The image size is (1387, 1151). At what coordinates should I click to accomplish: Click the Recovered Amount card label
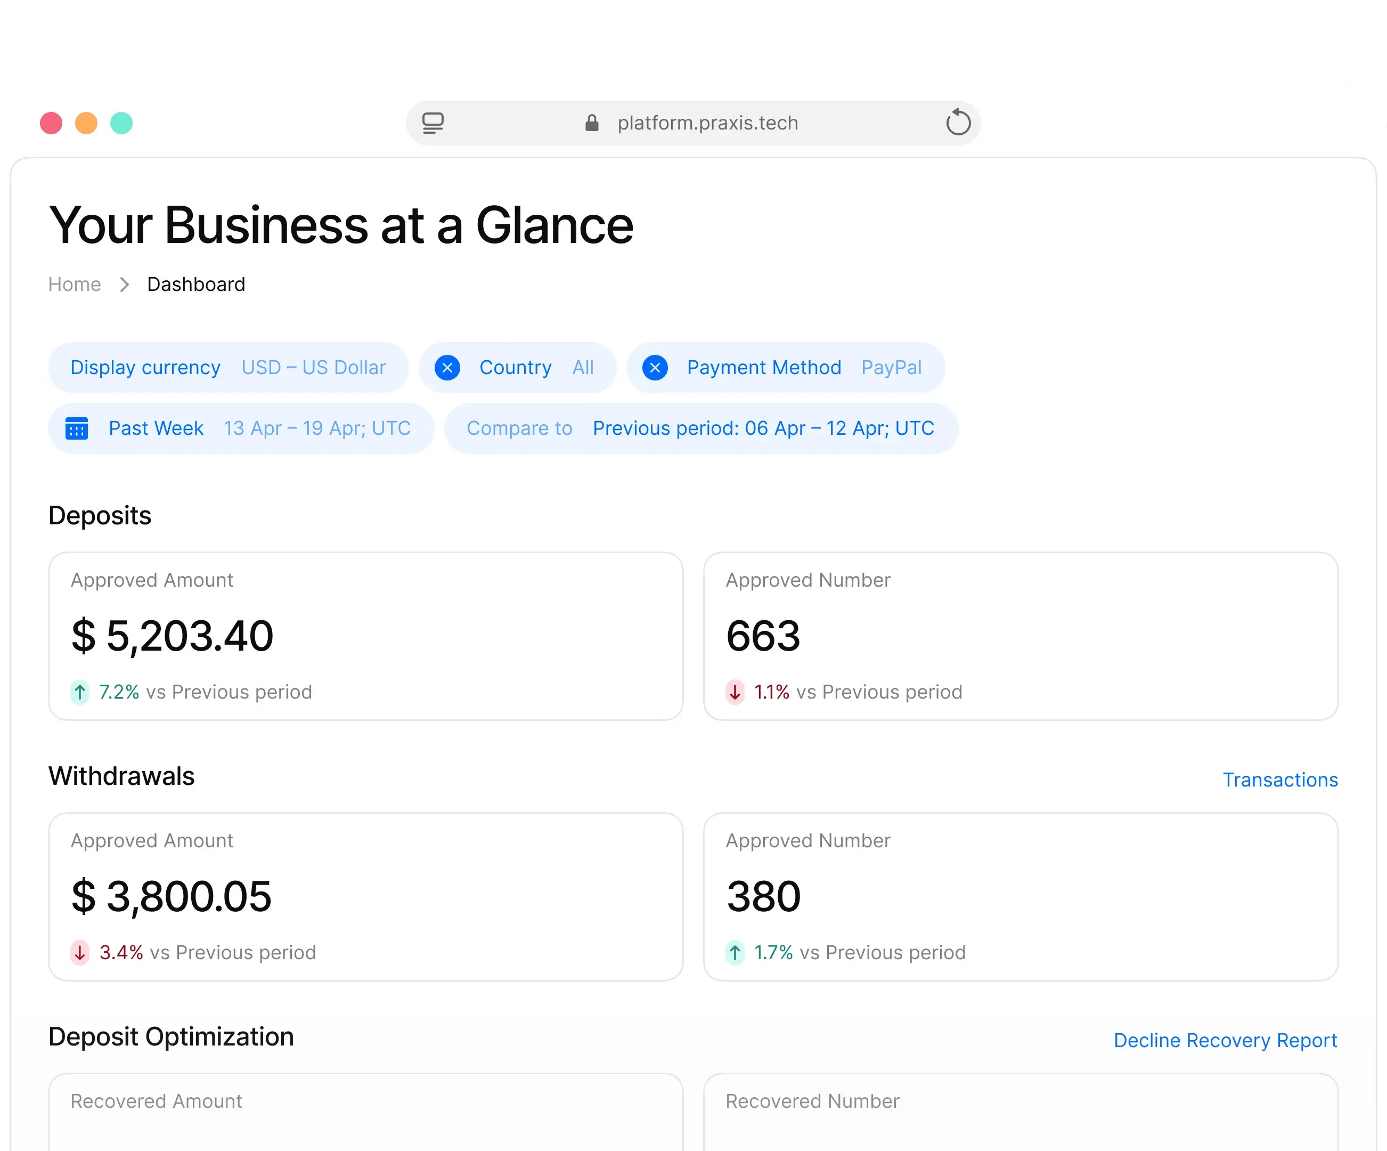[157, 1101]
